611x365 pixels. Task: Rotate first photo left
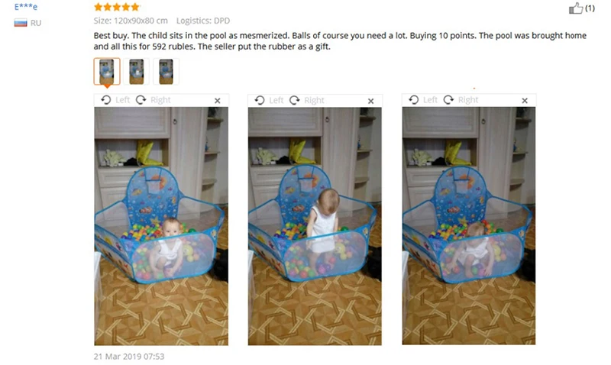[x=115, y=100]
